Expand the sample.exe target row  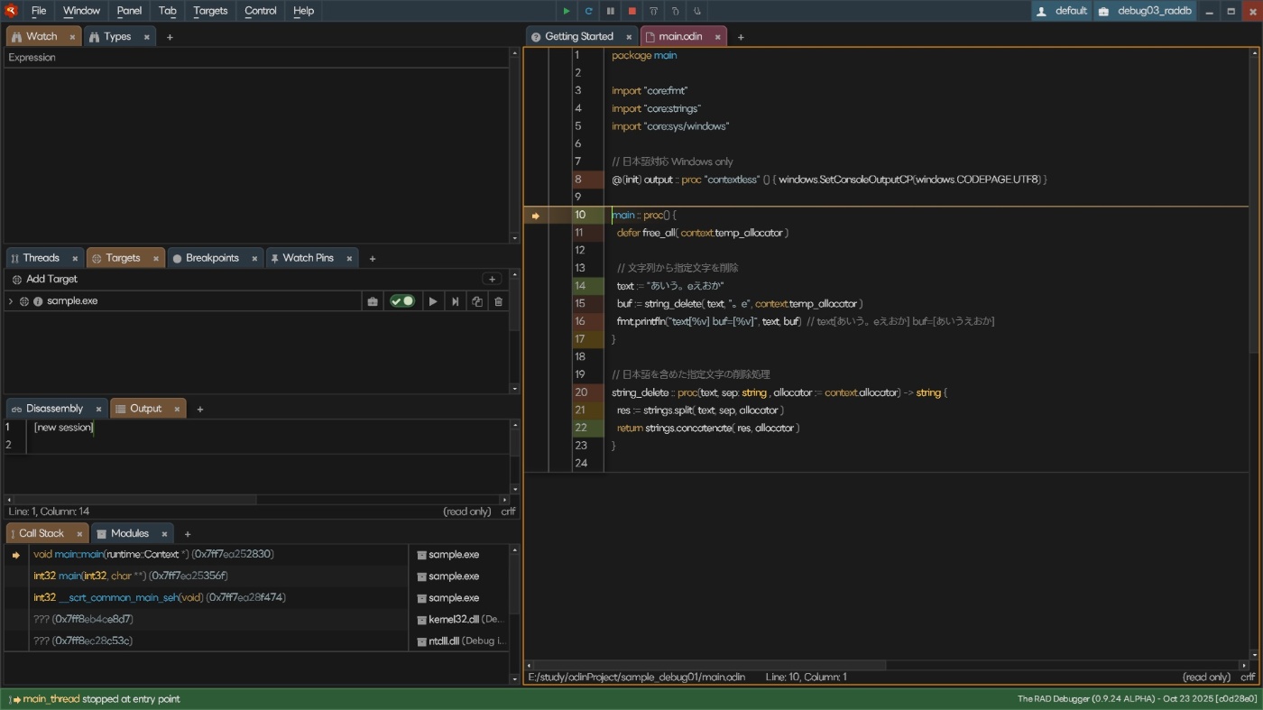(11, 301)
